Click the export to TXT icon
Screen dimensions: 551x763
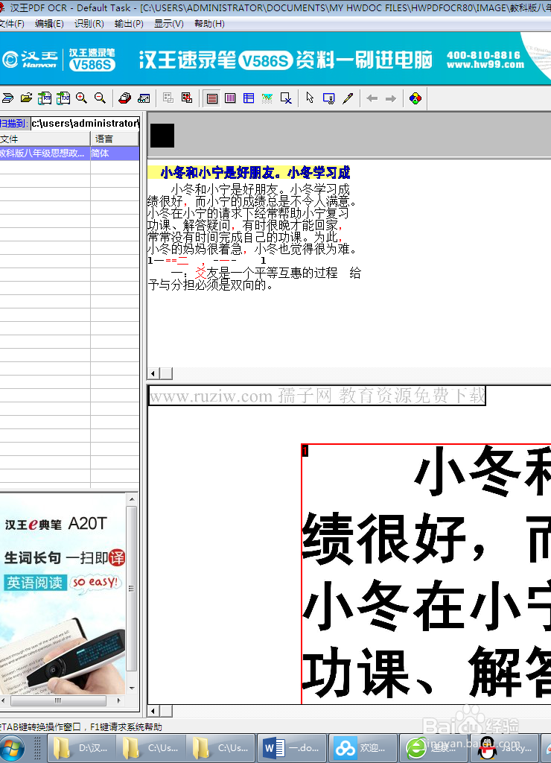tap(63, 98)
